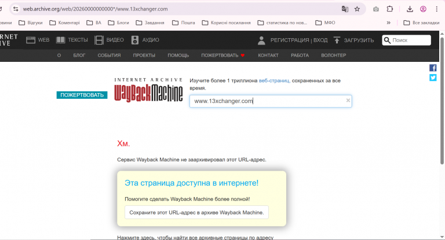Share via the Twitter icon

click(433, 77)
